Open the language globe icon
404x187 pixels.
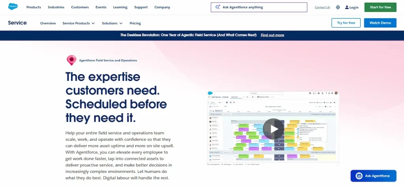338,7
